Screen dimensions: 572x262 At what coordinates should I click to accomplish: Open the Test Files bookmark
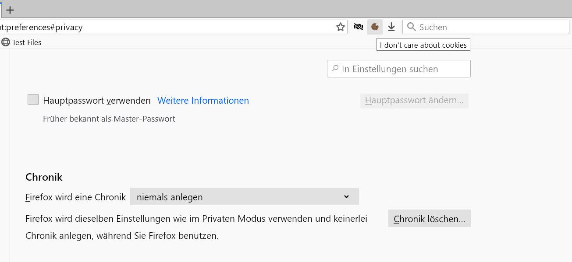coord(26,42)
